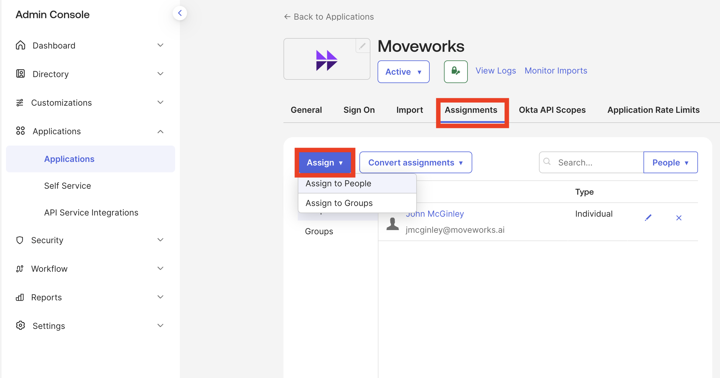
Task: Click the Settings gear icon in the sidebar
Action: (20, 326)
